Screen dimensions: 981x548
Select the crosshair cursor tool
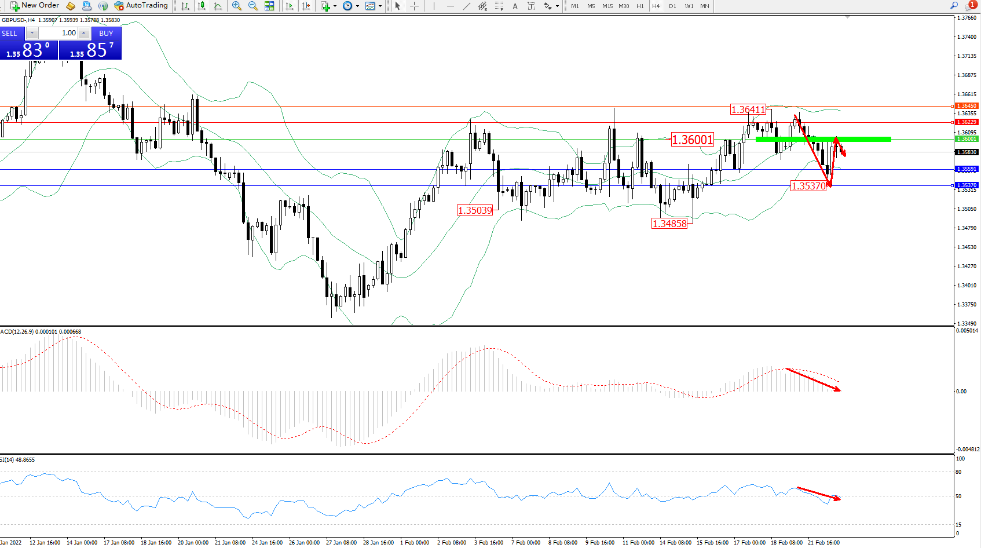[x=415, y=6]
